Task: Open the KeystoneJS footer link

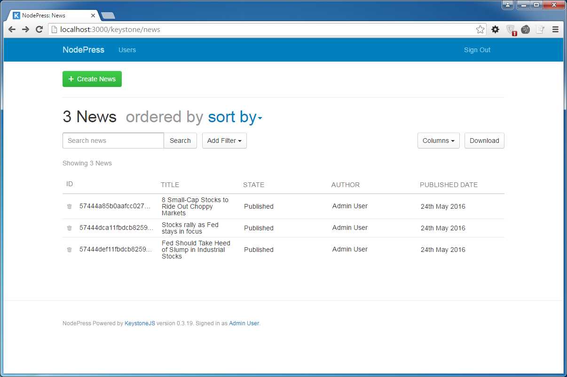Action: pyautogui.click(x=140, y=323)
